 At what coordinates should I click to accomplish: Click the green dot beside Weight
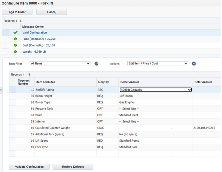coord(15,52)
